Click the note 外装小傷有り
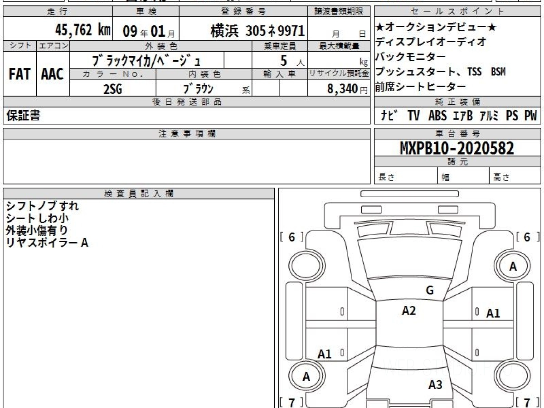 pyautogui.click(x=38, y=230)
